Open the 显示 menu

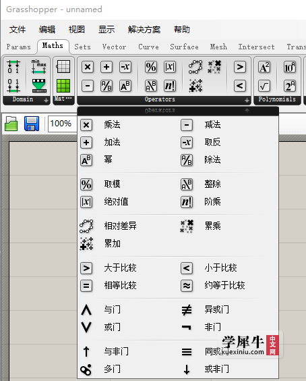(106, 30)
